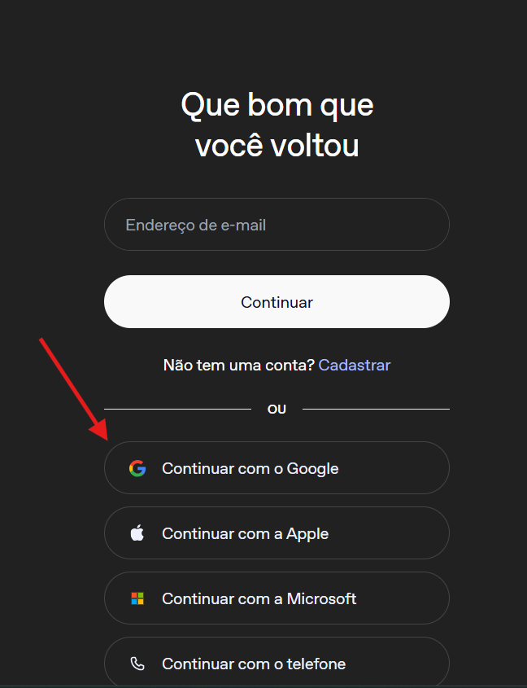527x688 pixels.
Task: Click the word Google in the button label
Action: [312, 468]
